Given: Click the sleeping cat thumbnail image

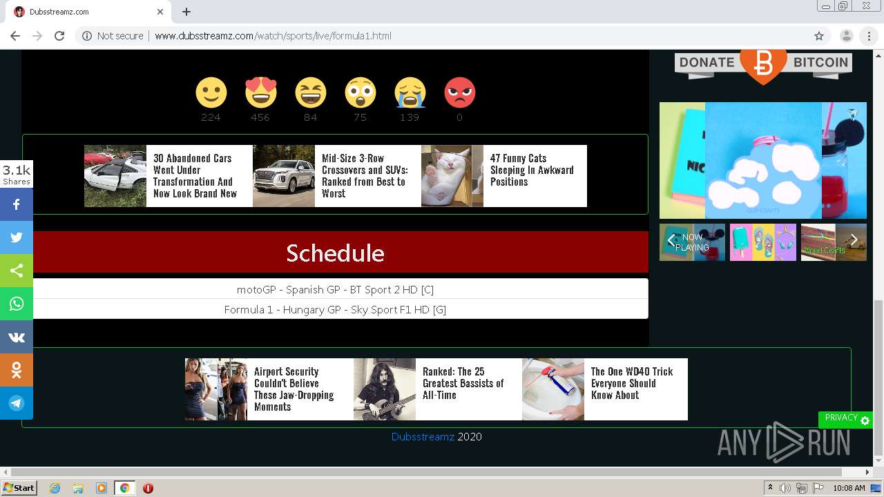Looking at the screenshot, I should click(x=452, y=176).
